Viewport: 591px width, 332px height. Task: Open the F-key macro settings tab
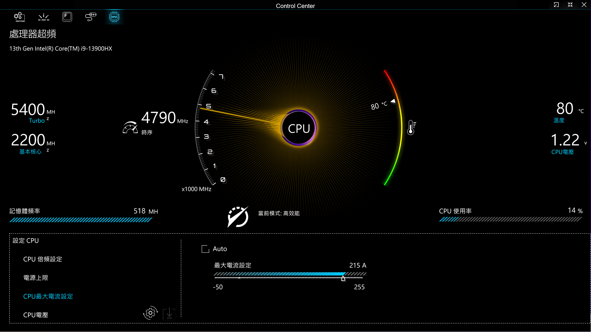pyautogui.click(x=67, y=17)
